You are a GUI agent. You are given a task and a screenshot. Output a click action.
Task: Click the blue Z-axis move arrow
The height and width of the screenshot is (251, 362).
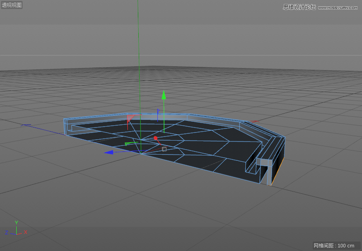pos(108,152)
